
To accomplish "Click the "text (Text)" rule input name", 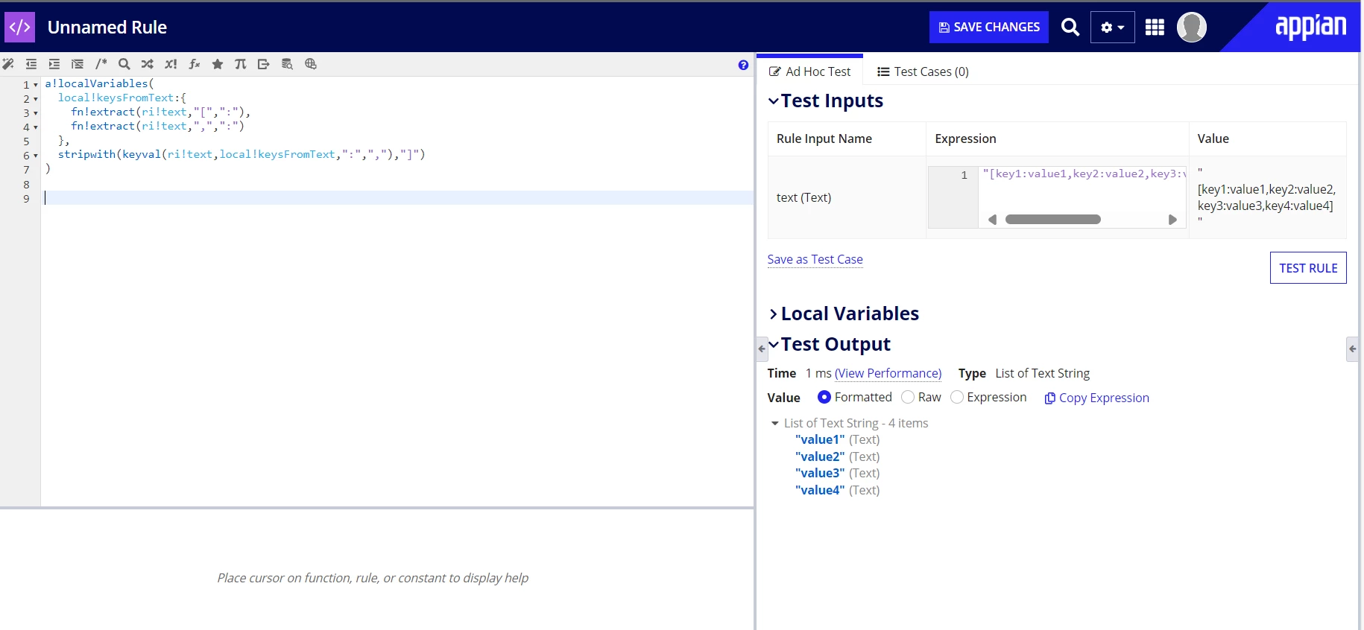I will [803, 197].
